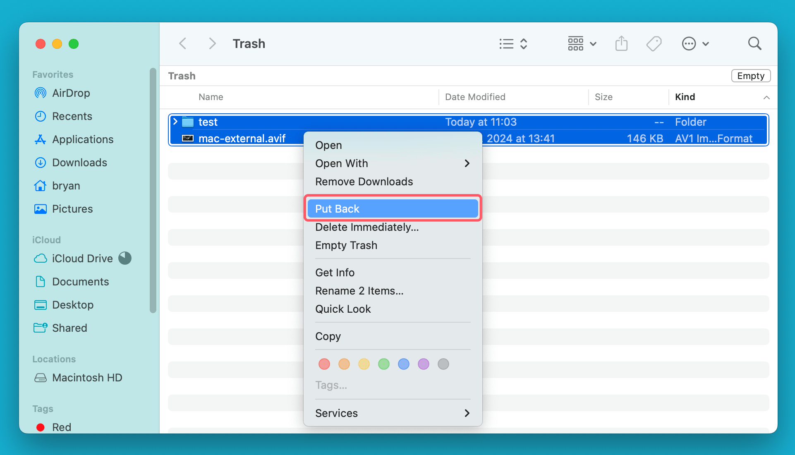The image size is (795, 455).
Task: Click the More options ellipsis icon
Action: (689, 43)
